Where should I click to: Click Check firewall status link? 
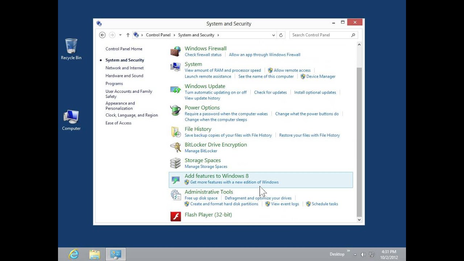203,55
